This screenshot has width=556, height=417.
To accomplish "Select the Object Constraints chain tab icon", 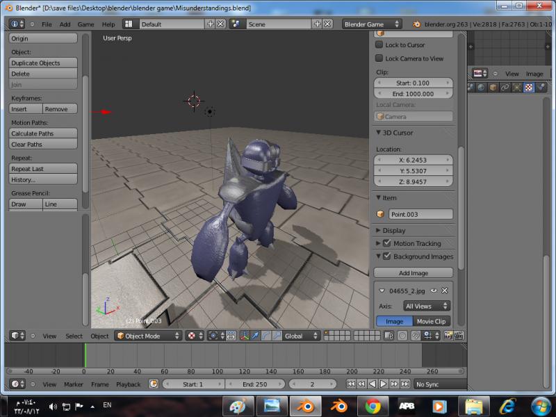I will [x=505, y=88].
